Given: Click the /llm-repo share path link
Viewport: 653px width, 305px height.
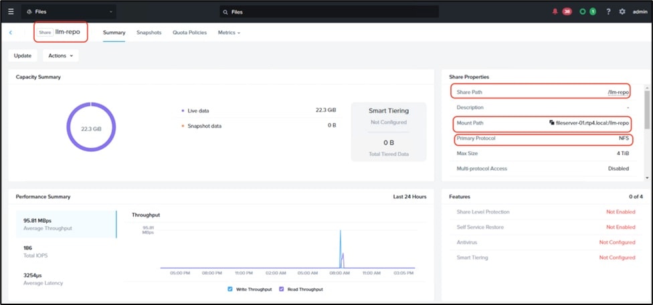Looking at the screenshot, I should [618, 92].
